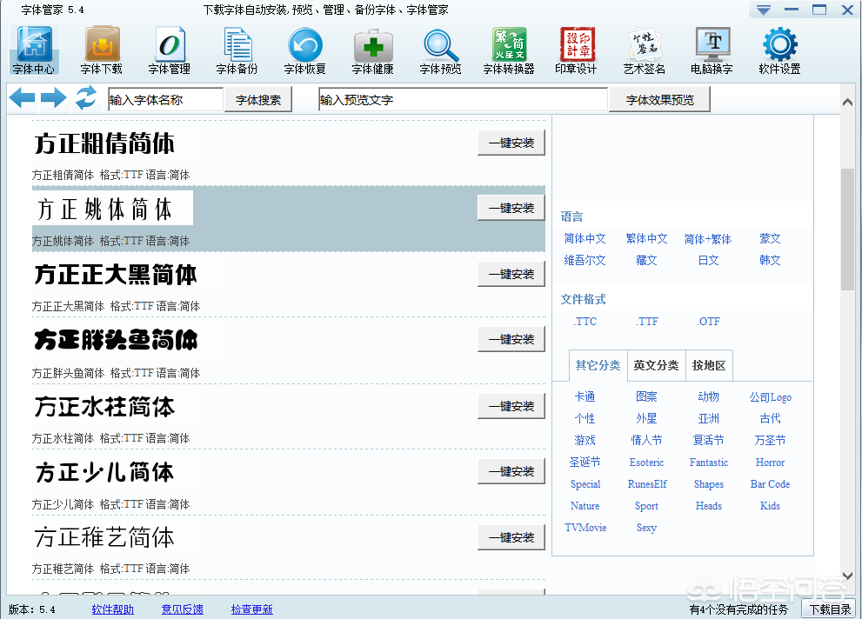
Task: Open the 公司Logo category
Action: tap(770, 397)
